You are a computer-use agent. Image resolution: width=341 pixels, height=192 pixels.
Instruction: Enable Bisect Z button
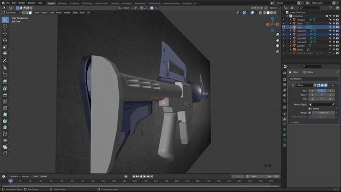[330, 95]
